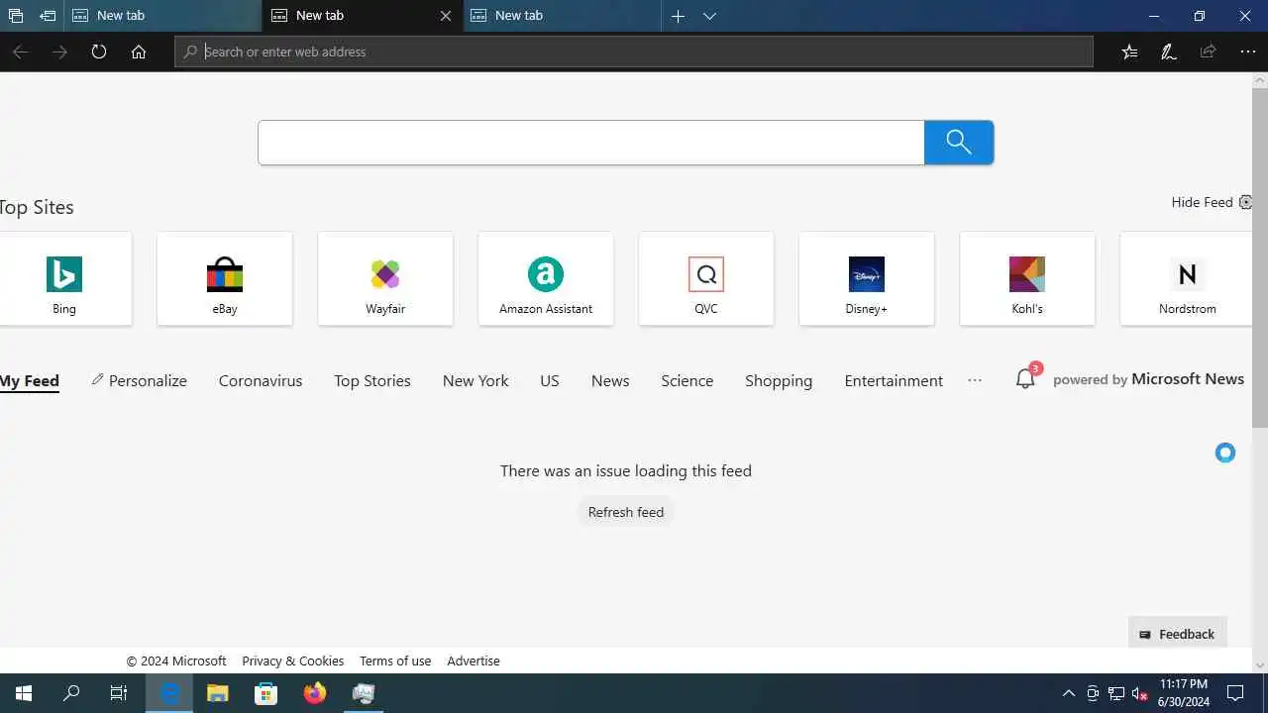The height and width of the screenshot is (713, 1268).
Task: Open the Favorites star icon
Action: pos(1129,51)
